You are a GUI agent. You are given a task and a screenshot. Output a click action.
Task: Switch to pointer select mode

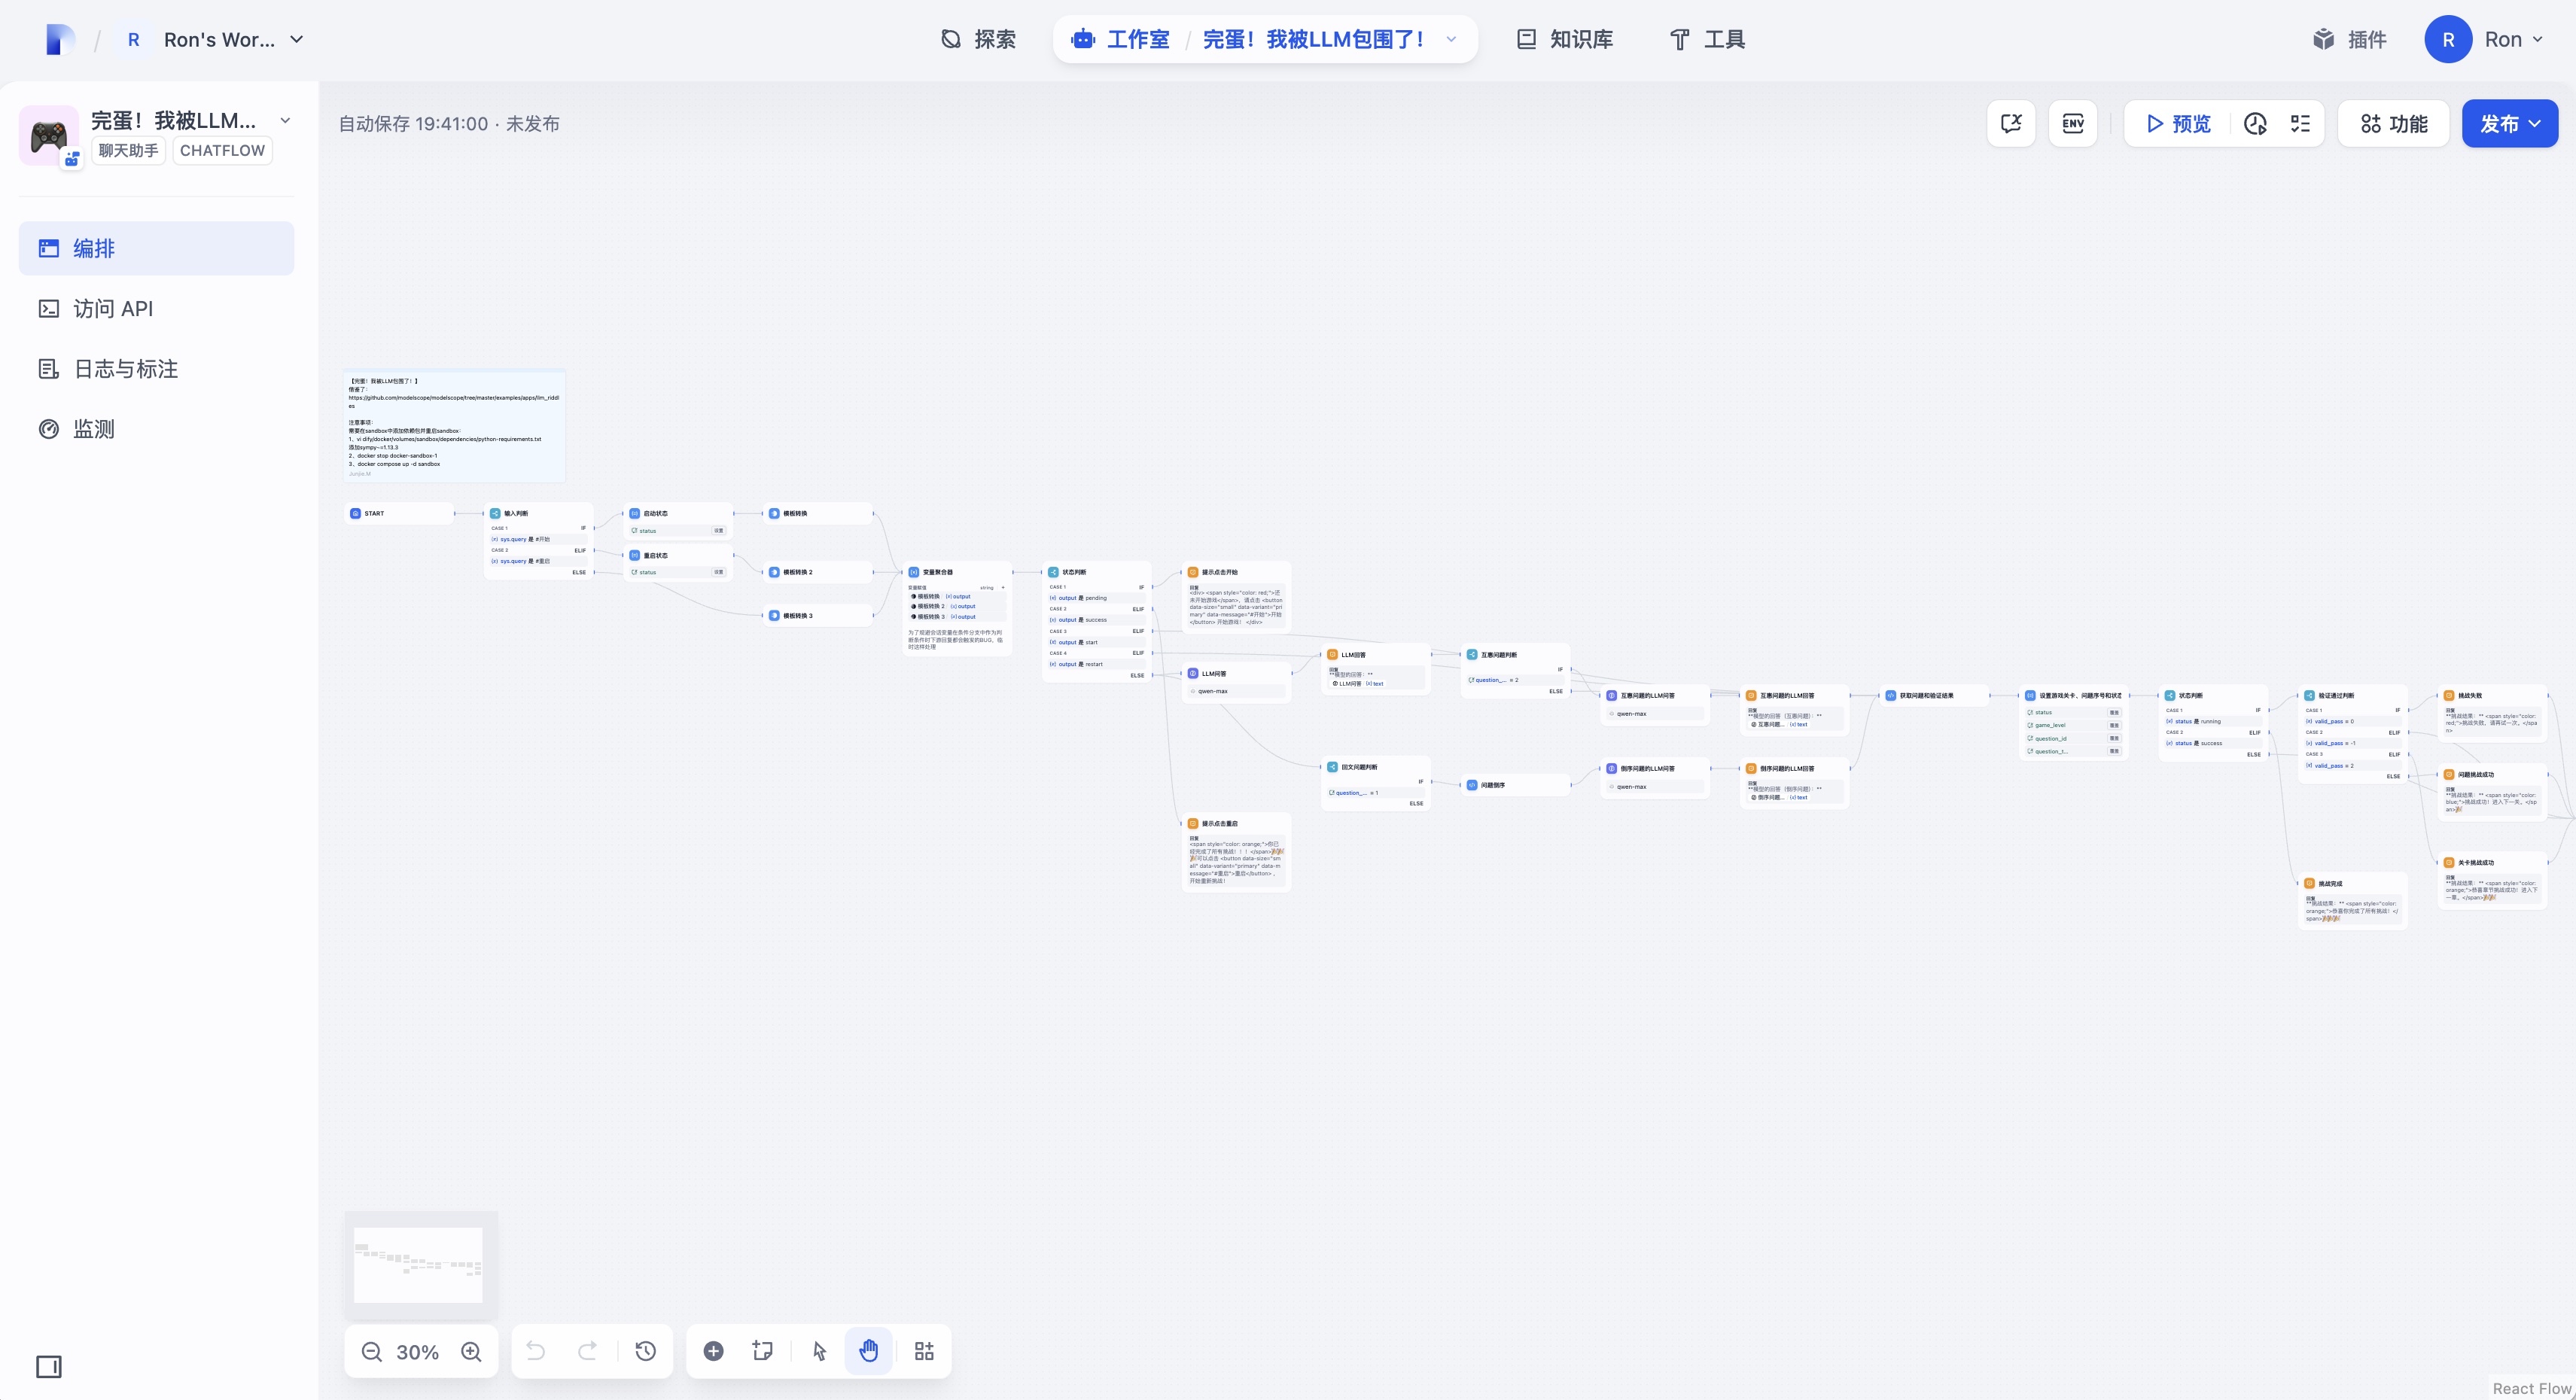819,1352
